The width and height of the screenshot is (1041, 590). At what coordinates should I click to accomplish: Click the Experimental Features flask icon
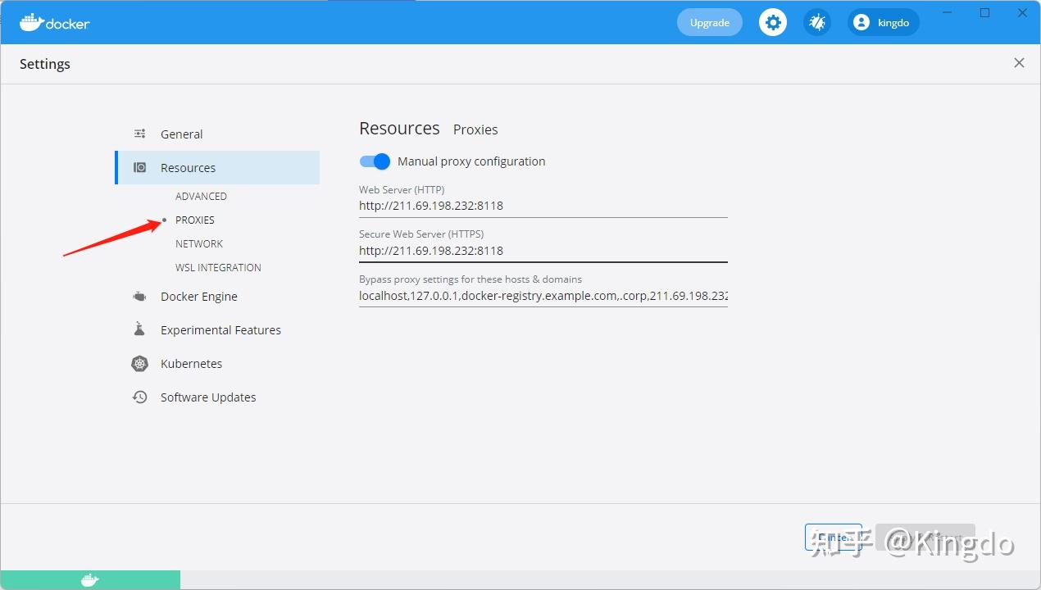[139, 329]
